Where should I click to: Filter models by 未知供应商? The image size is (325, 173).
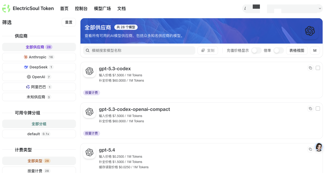click(x=39, y=97)
